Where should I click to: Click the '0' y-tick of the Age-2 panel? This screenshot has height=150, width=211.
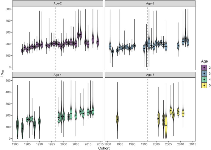[10, 67]
